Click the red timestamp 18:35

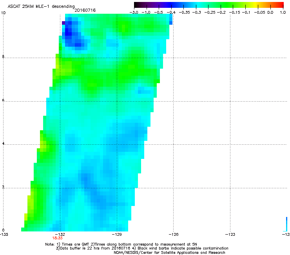[57, 238]
